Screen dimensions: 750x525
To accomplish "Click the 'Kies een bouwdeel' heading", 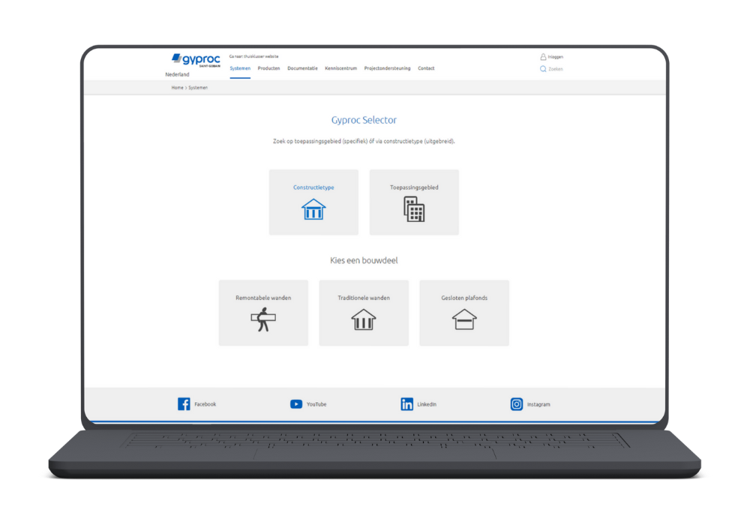I will pos(364,260).
